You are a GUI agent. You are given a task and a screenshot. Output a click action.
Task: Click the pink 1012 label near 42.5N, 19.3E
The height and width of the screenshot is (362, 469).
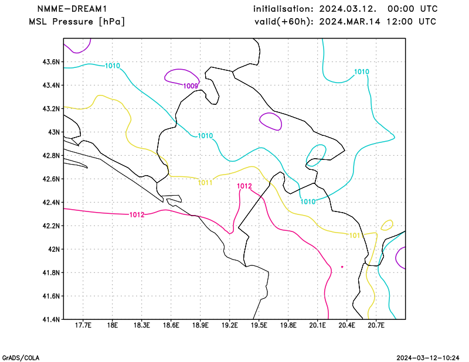[x=244, y=186]
